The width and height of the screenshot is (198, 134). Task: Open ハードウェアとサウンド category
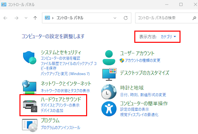point(61,99)
